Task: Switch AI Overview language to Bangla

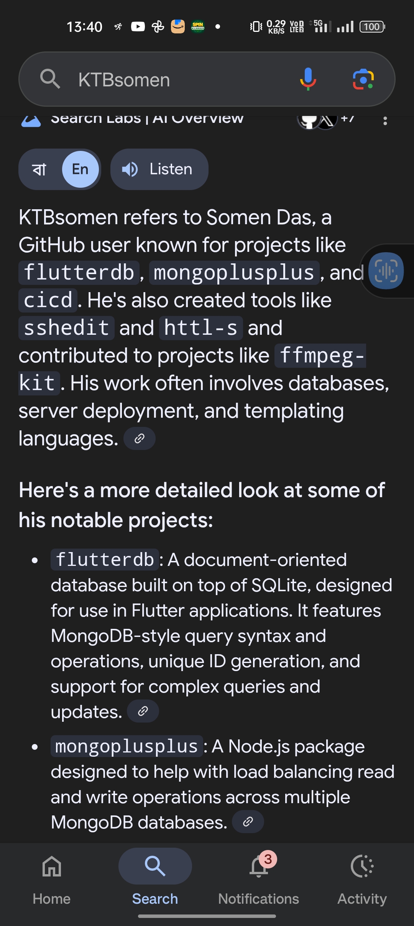Action: pos(39,169)
